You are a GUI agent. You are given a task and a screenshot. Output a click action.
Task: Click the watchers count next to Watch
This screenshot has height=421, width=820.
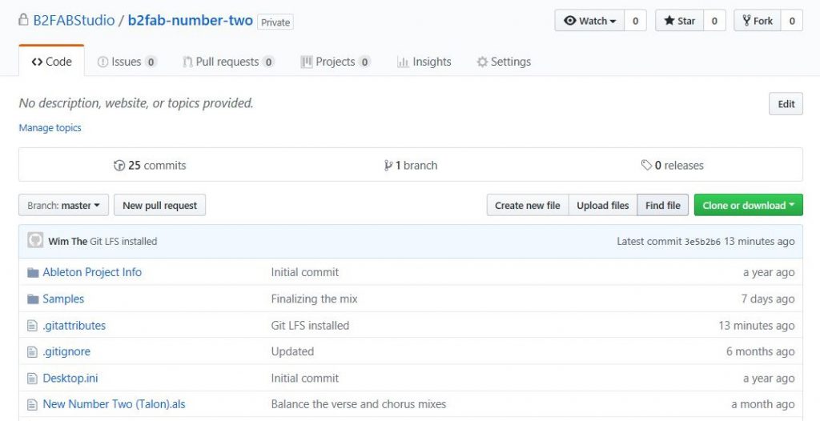click(635, 21)
